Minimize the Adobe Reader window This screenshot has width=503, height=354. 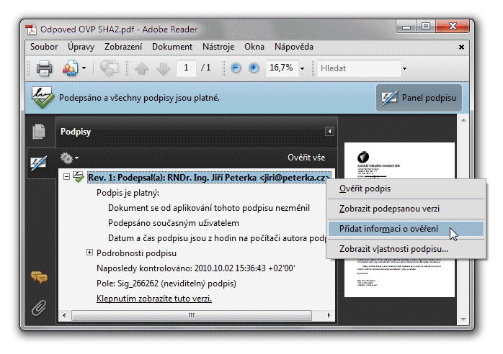click(x=406, y=27)
